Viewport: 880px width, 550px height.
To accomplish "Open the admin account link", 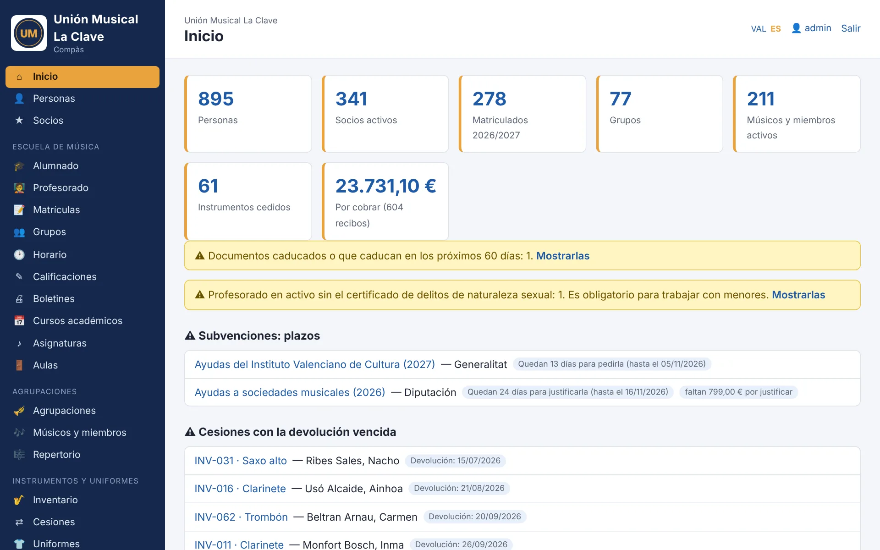I will 811,28.
